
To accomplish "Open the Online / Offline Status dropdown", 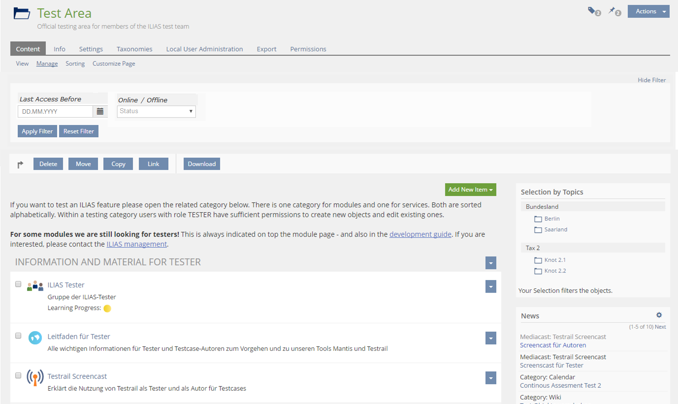I will [x=156, y=111].
